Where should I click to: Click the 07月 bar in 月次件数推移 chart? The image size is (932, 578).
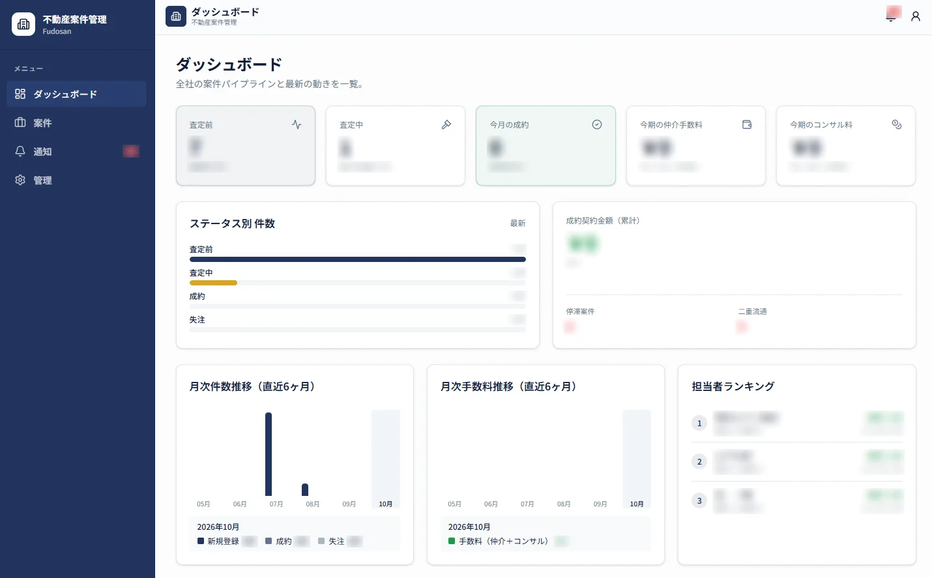(269, 454)
